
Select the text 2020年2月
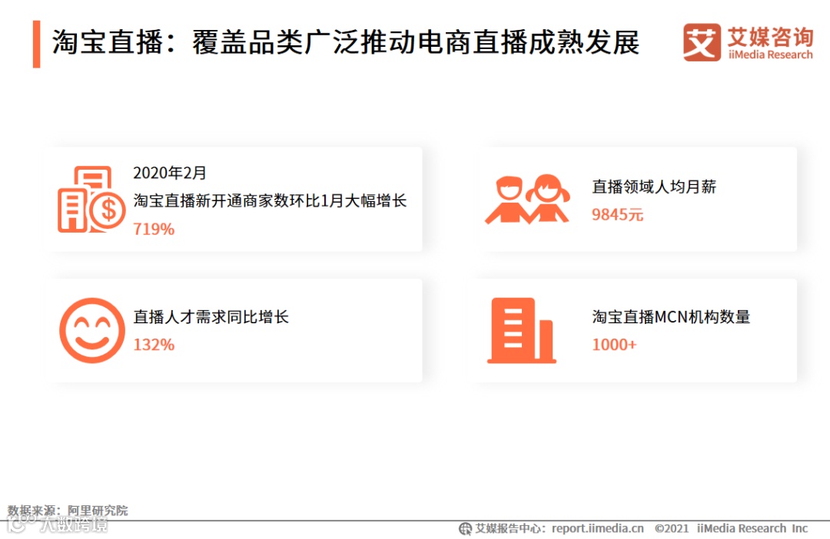coord(169,173)
